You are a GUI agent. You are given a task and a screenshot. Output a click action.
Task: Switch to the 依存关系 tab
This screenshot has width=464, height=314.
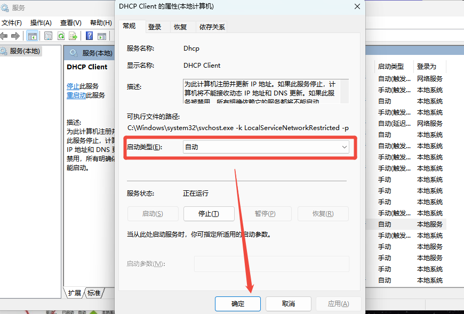point(212,27)
